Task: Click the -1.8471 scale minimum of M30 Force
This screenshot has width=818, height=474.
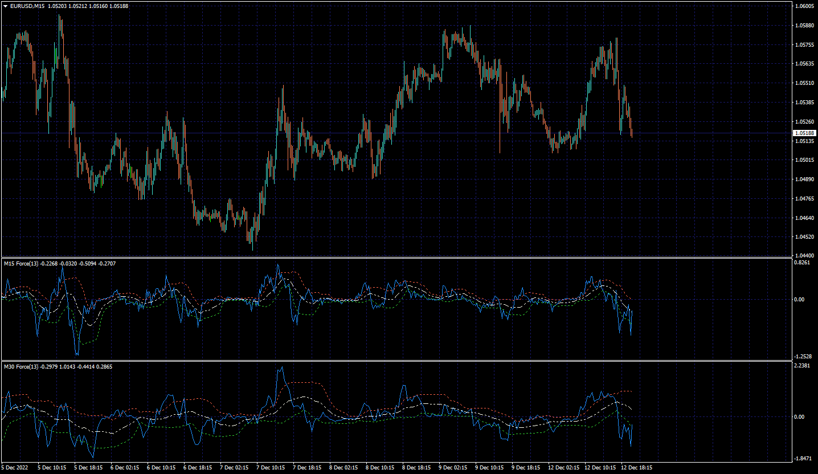Action: click(x=804, y=459)
